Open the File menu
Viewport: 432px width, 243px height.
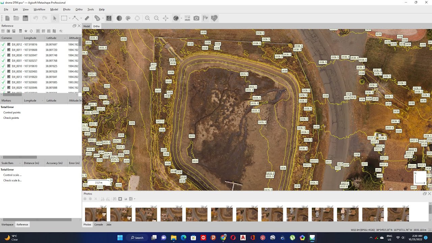click(6, 9)
